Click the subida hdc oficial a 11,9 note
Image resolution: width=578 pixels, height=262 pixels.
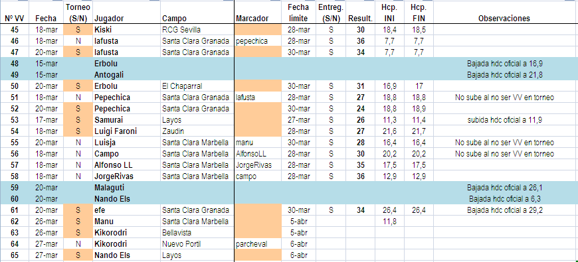(x=505, y=120)
